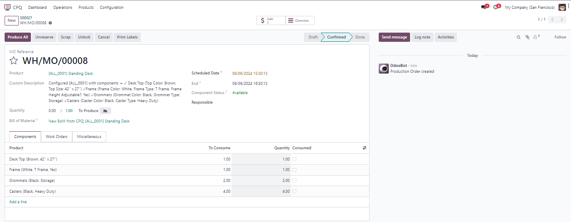Open the New BoM from CPQ link
571x222 pixels.
[x=89, y=121]
